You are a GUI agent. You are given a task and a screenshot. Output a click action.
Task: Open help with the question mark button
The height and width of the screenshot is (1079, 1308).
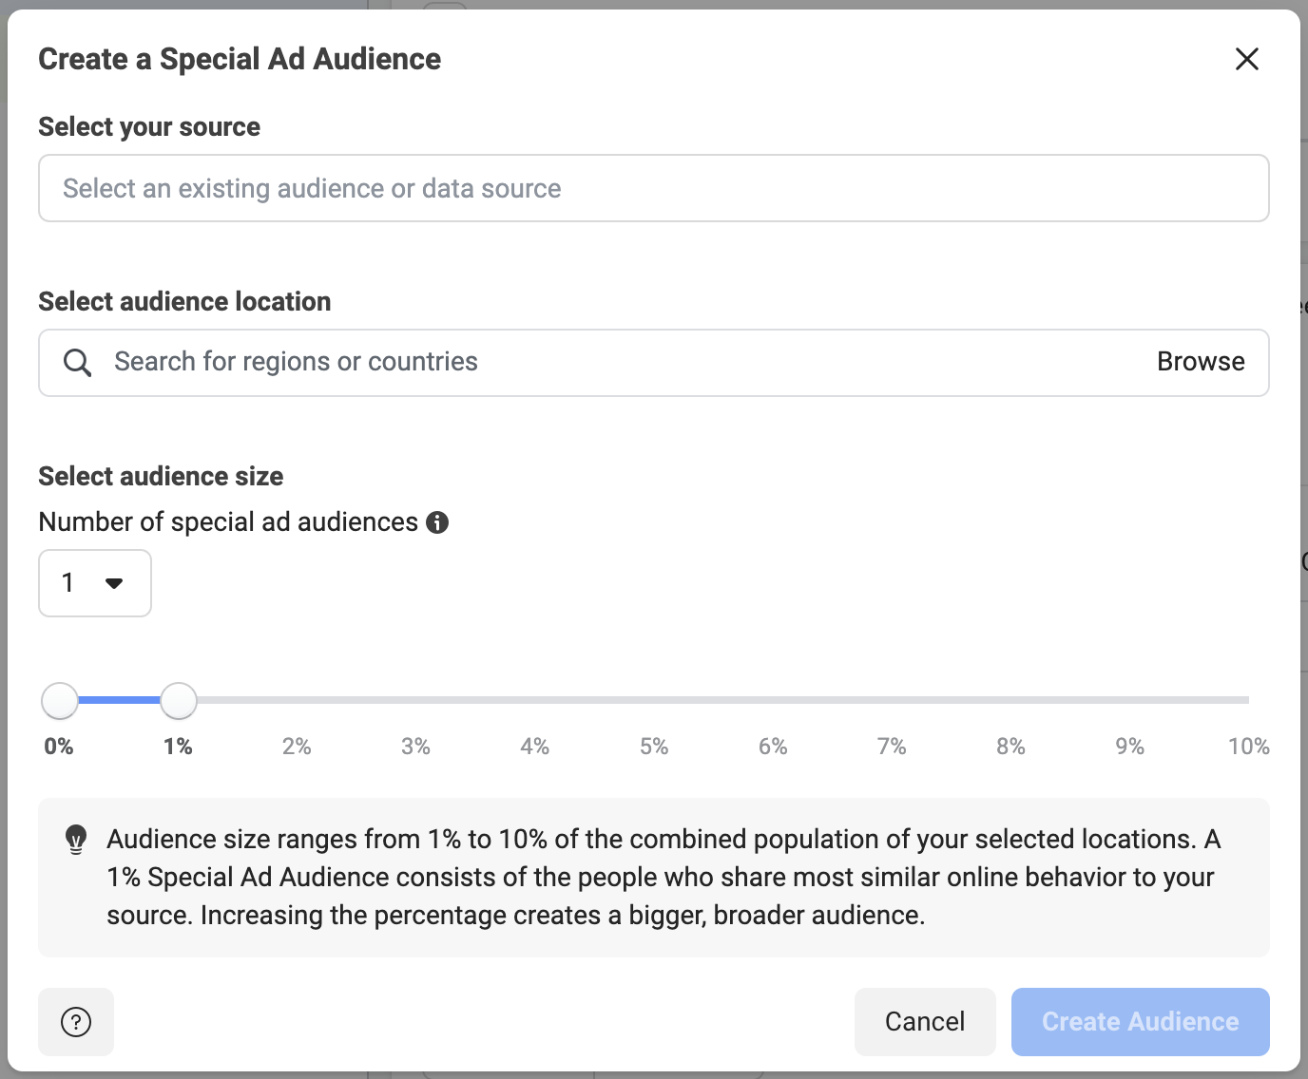pos(76,1022)
